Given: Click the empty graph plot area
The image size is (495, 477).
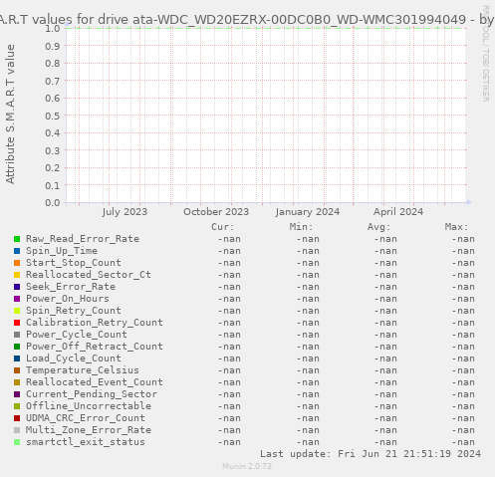Looking at the screenshot, I should pyautogui.click(x=266, y=116).
